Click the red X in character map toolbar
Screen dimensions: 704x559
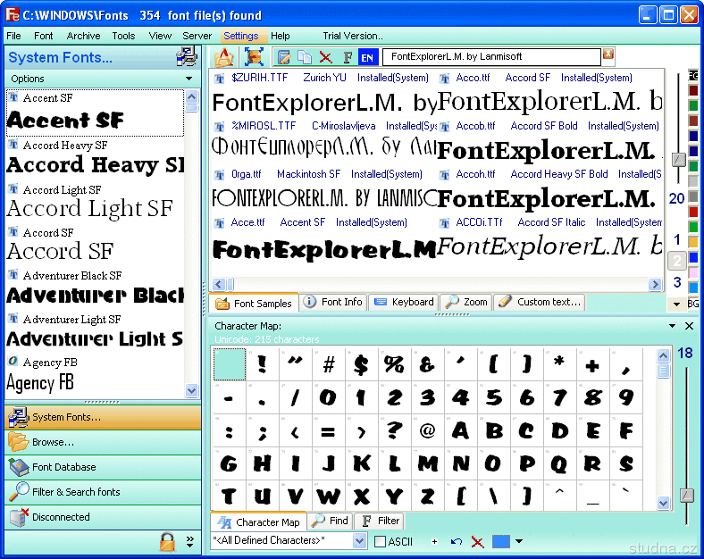tap(477, 542)
